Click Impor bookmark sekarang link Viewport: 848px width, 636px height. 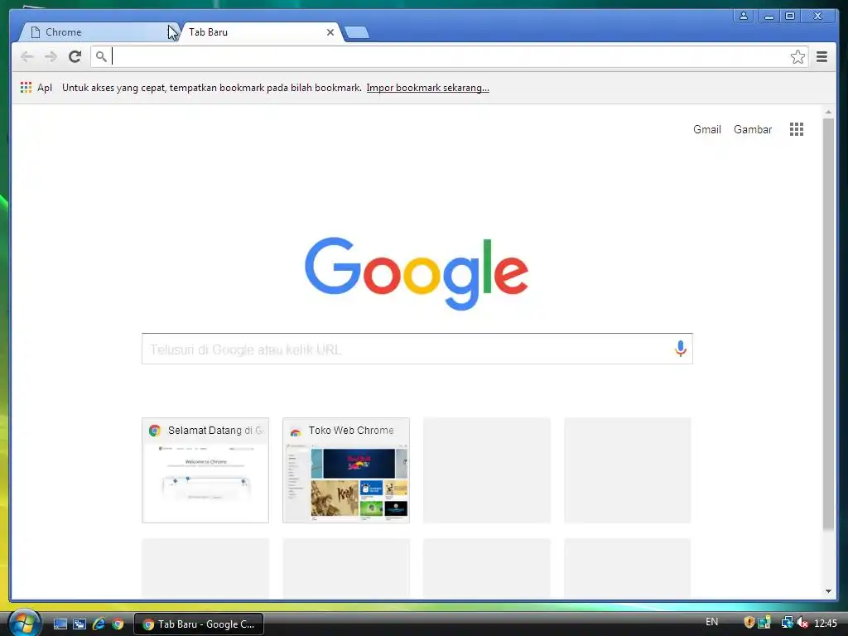tap(428, 88)
